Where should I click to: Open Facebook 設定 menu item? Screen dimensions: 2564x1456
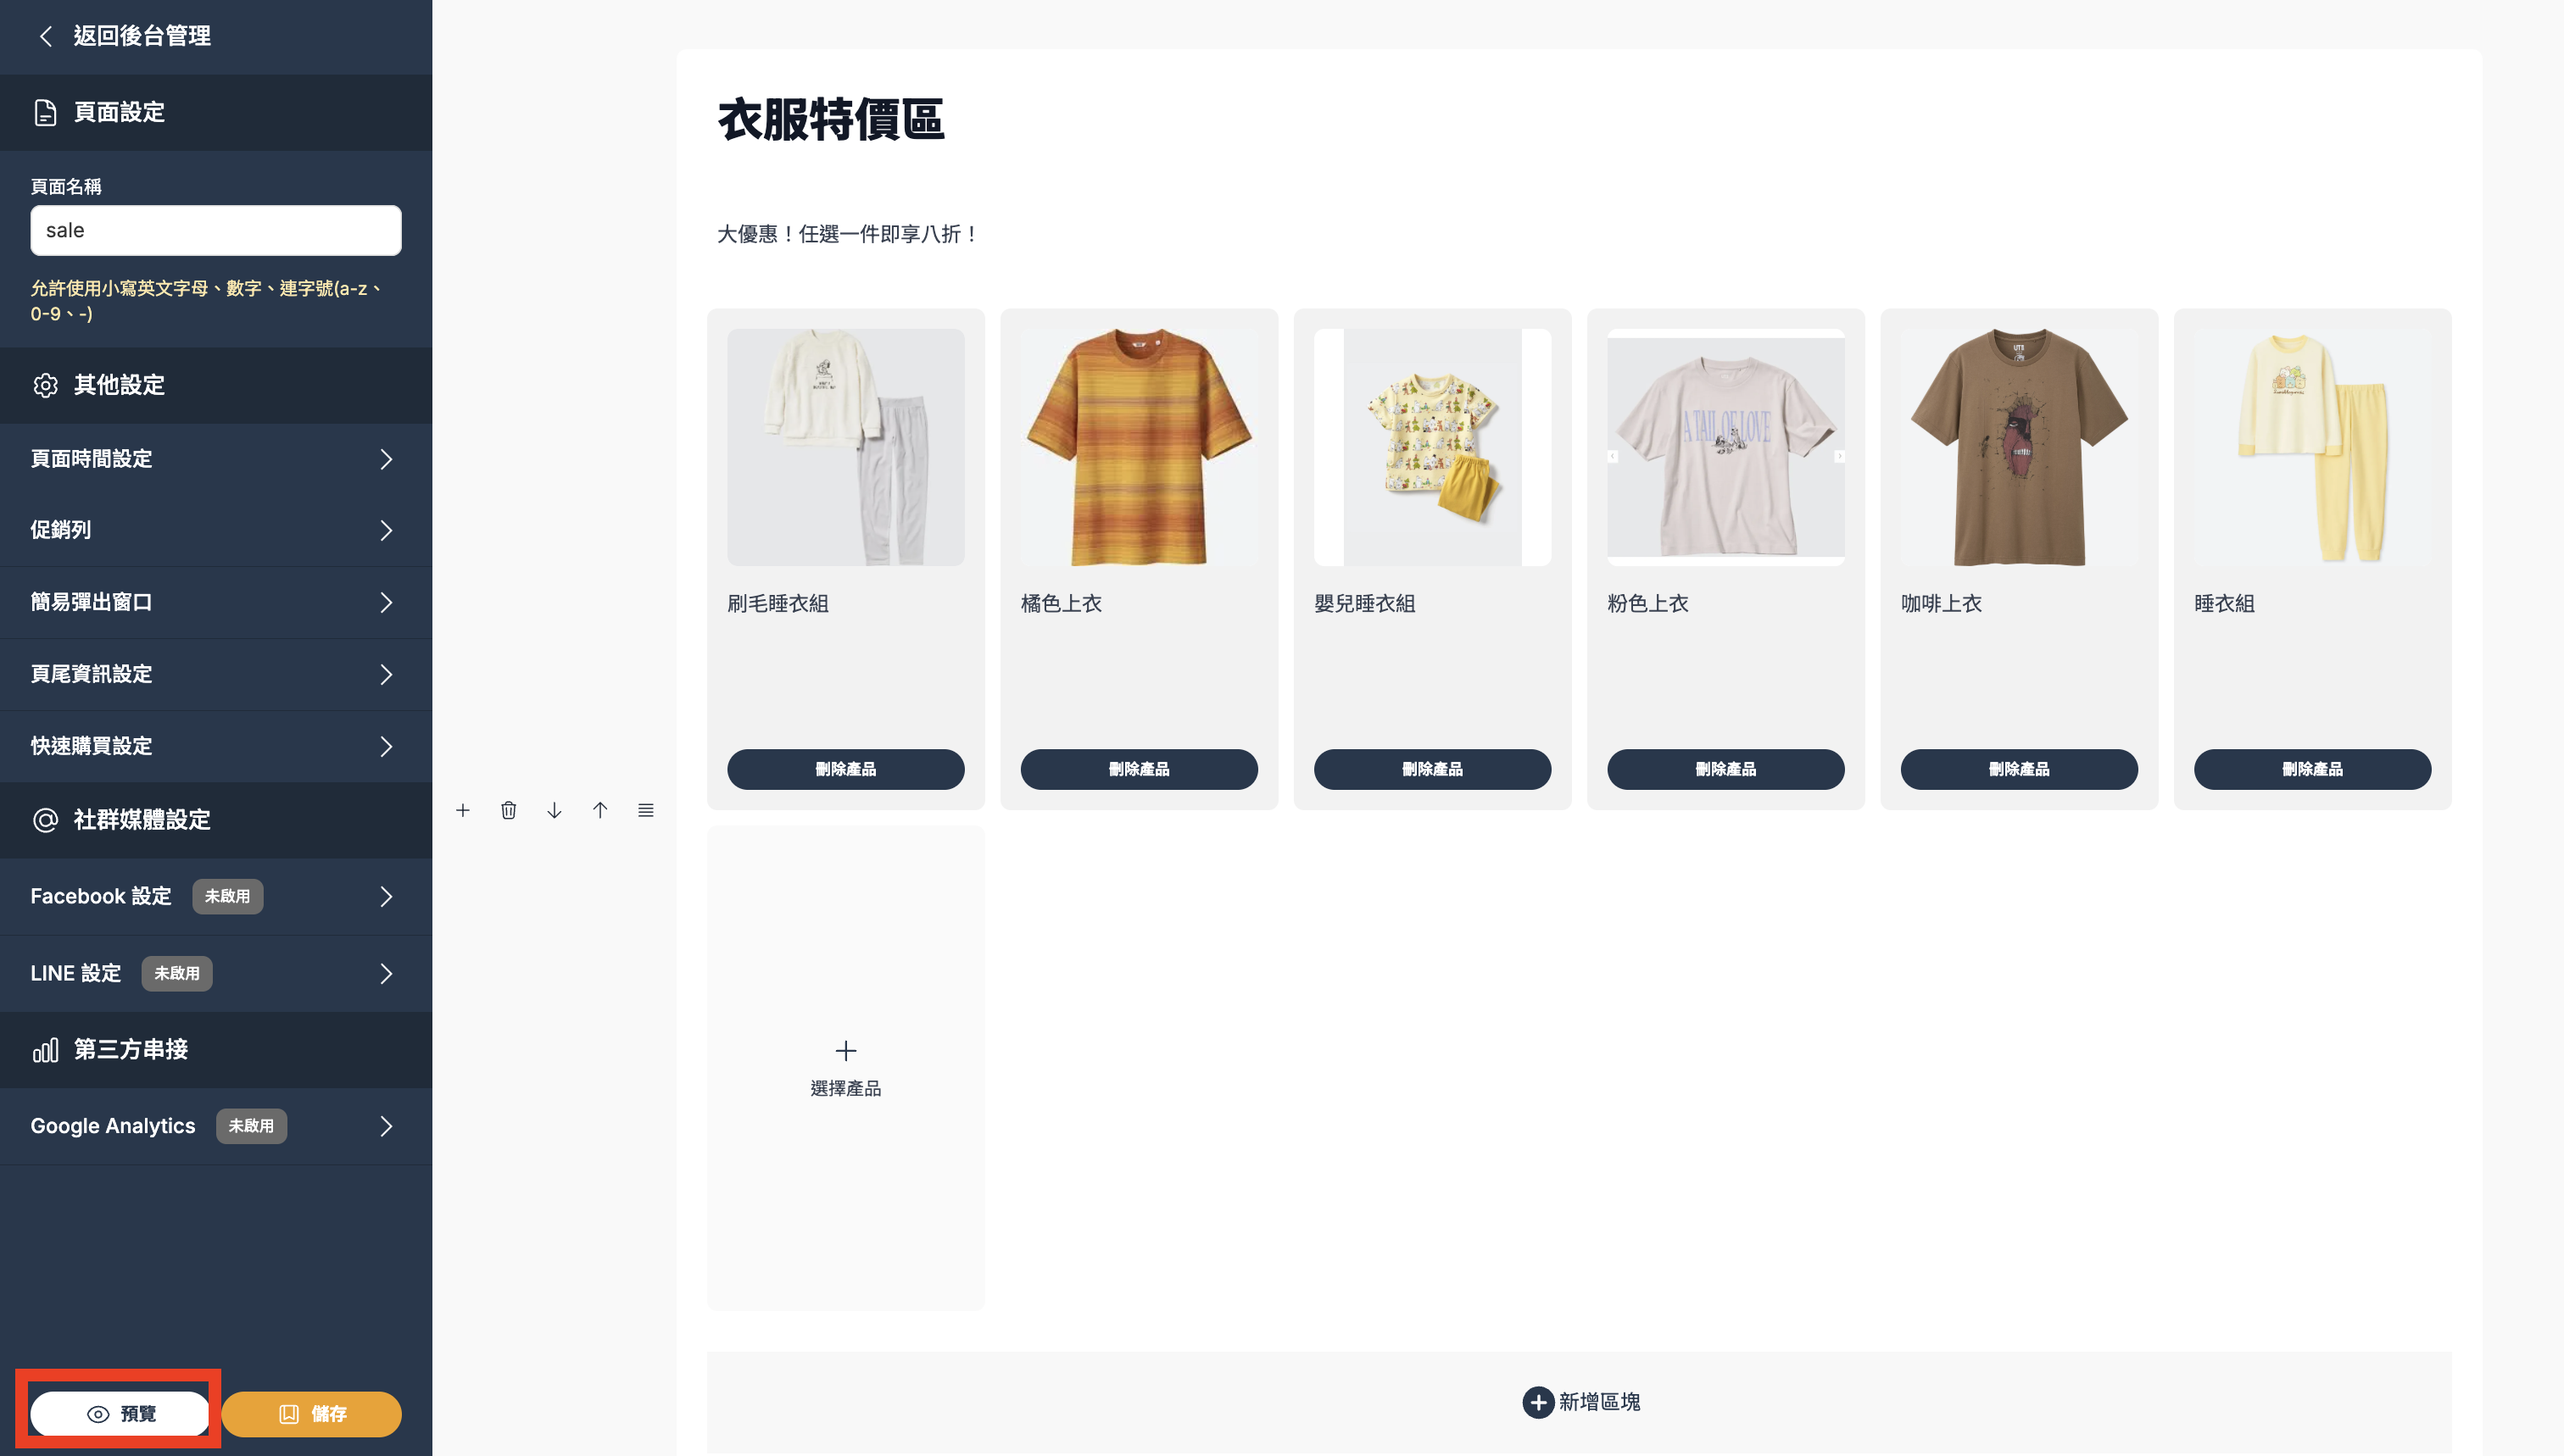click(216, 896)
